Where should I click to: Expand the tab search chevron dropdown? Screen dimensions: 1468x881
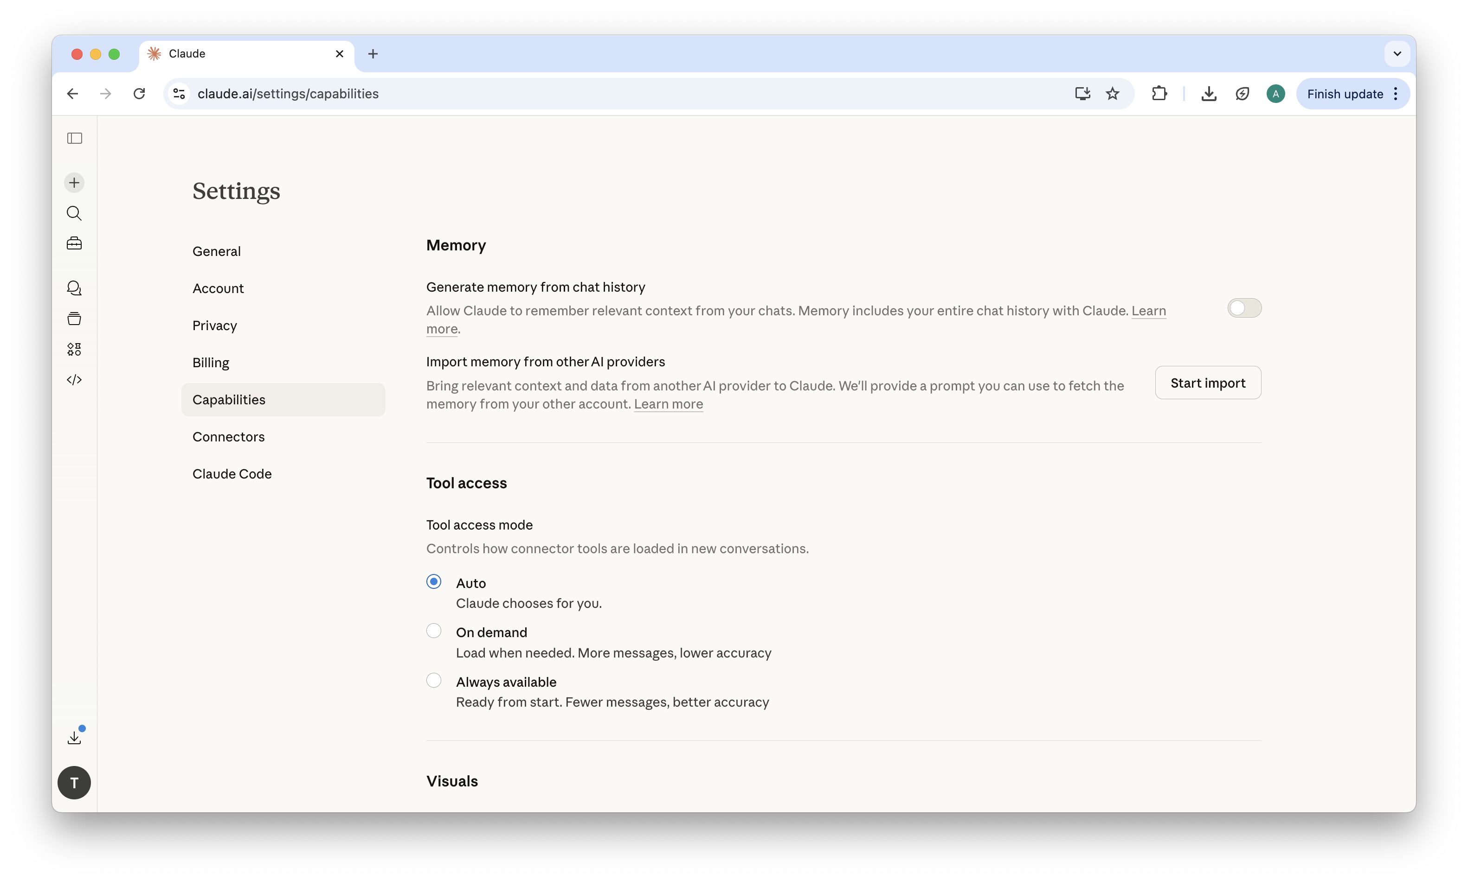tap(1397, 53)
